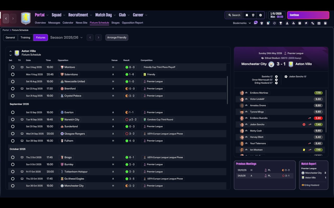Image resolution: width=334 pixels, height=208 pixels.
Task: Select the Newcastle United fixture radio button
Action: coord(13,81)
